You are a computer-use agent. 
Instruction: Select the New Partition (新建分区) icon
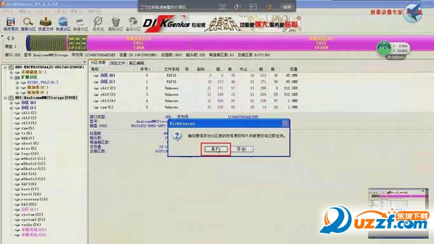pyautogui.click(x=80, y=24)
